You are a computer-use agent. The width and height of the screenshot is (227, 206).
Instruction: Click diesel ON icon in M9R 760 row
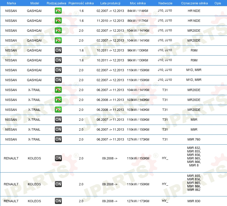click(x=58, y=139)
